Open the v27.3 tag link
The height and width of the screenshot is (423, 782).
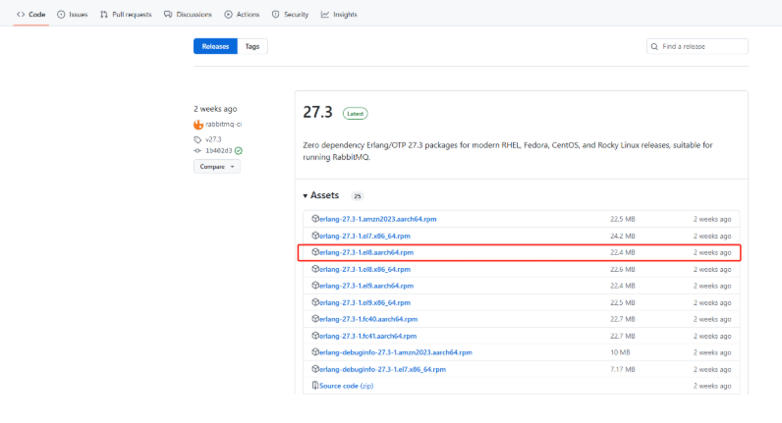click(213, 139)
